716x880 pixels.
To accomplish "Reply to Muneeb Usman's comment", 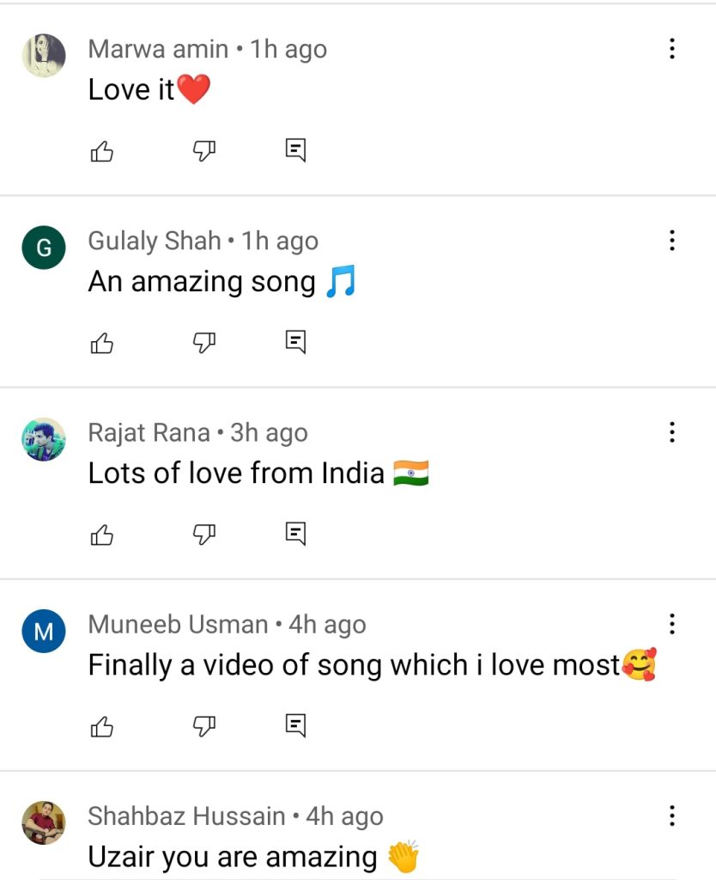I will [x=295, y=725].
